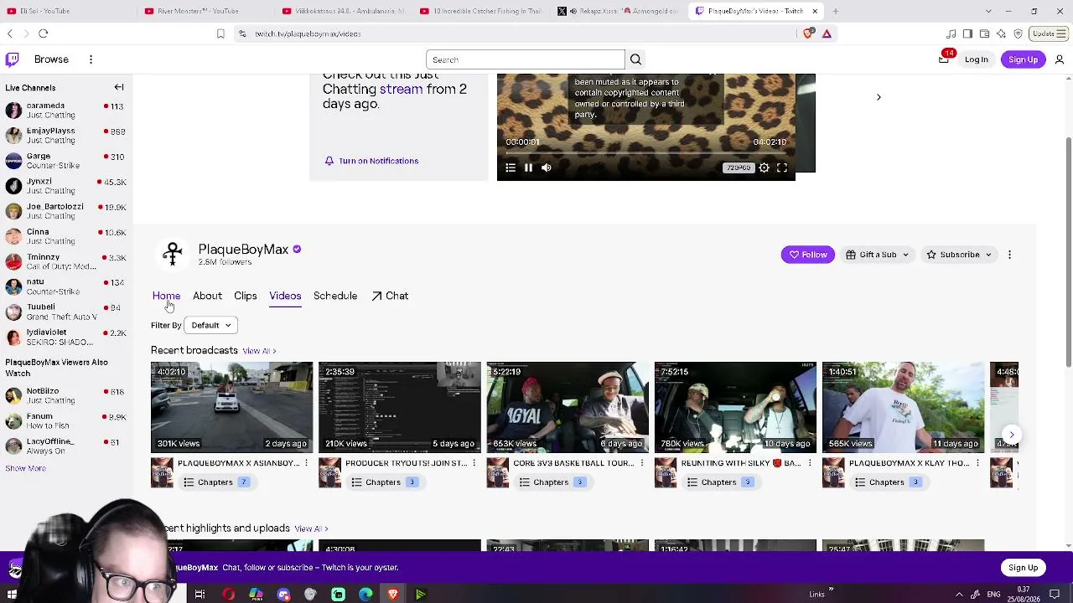Seek within the video progress bar
The width and height of the screenshot is (1073, 603).
point(645,153)
